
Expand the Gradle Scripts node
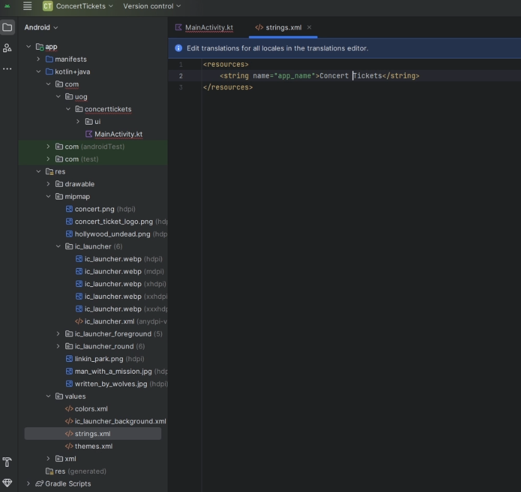pyautogui.click(x=28, y=483)
